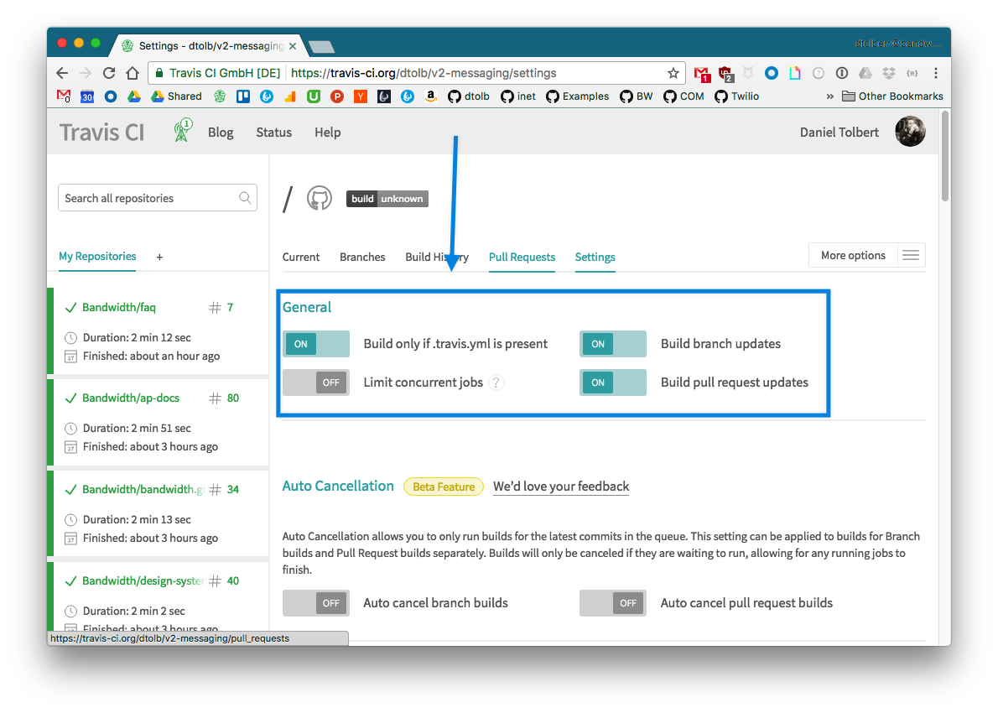
Task: Enable the Limit concurrent jobs switch
Action: click(x=316, y=383)
